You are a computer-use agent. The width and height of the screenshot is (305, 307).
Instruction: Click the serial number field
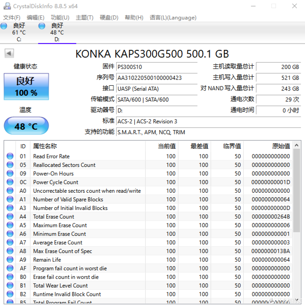157,78
